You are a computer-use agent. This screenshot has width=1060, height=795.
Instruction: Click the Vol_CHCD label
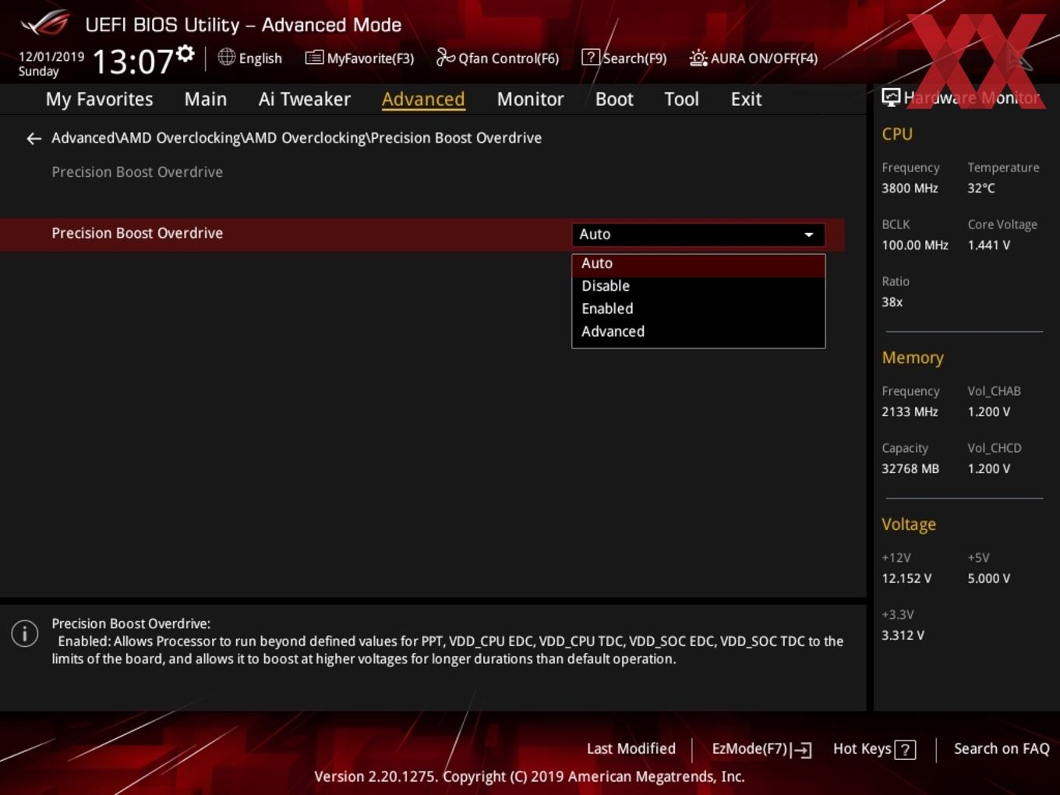[x=995, y=448]
